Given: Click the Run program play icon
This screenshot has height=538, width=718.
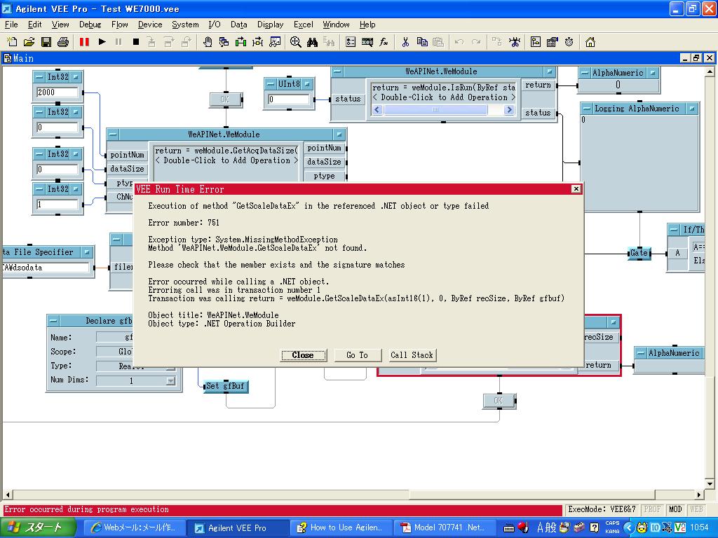Looking at the screenshot, I should coord(102,42).
